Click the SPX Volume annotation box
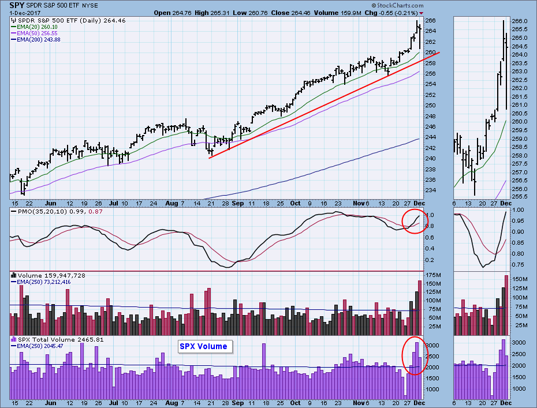This screenshot has width=537, height=408. pyautogui.click(x=205, y=346)
